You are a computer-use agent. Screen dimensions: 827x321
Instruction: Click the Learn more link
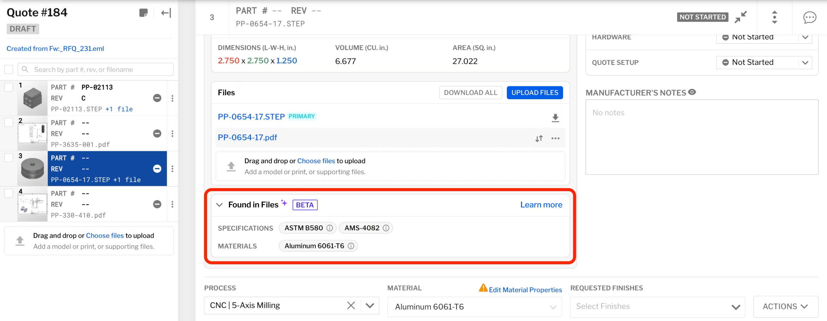[x=541, y=205]
